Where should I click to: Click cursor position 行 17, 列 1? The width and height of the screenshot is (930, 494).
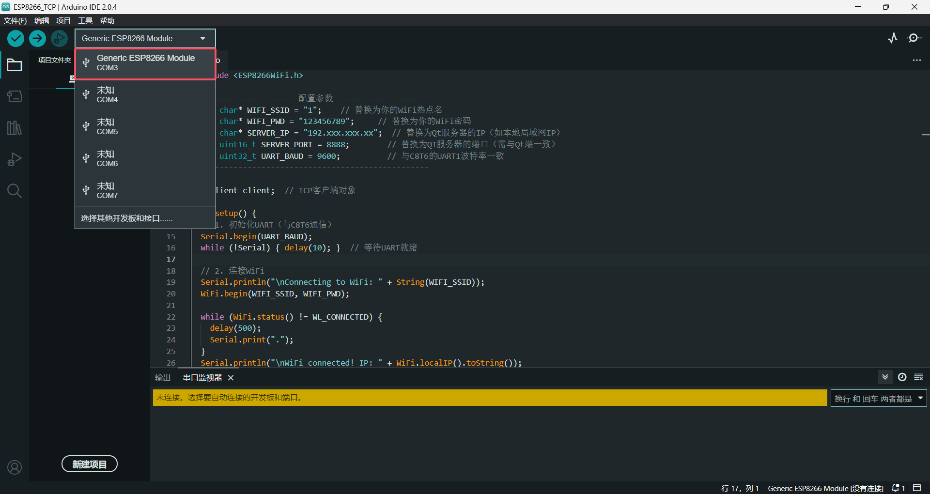(740, 488)
